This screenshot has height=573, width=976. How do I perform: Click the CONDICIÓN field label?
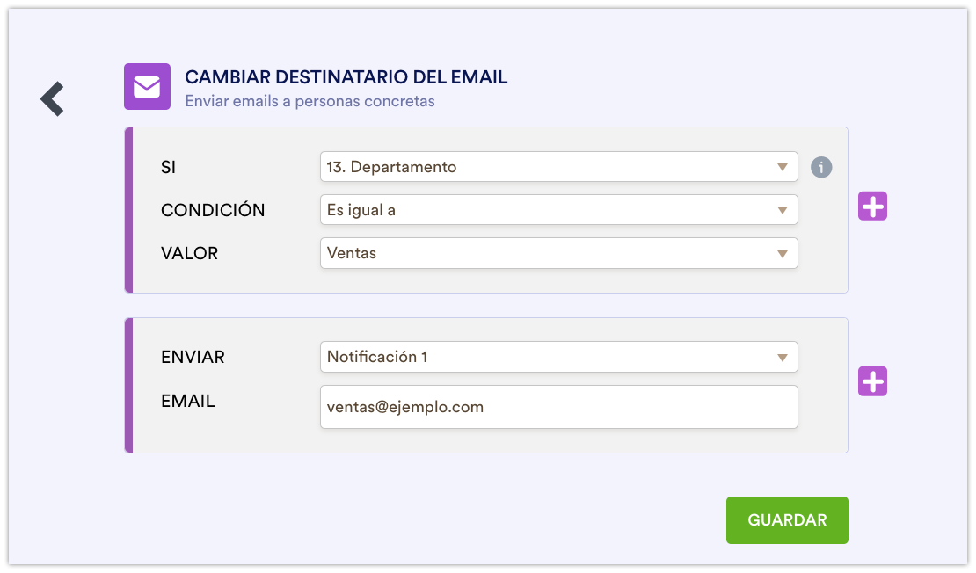[213, 210]
